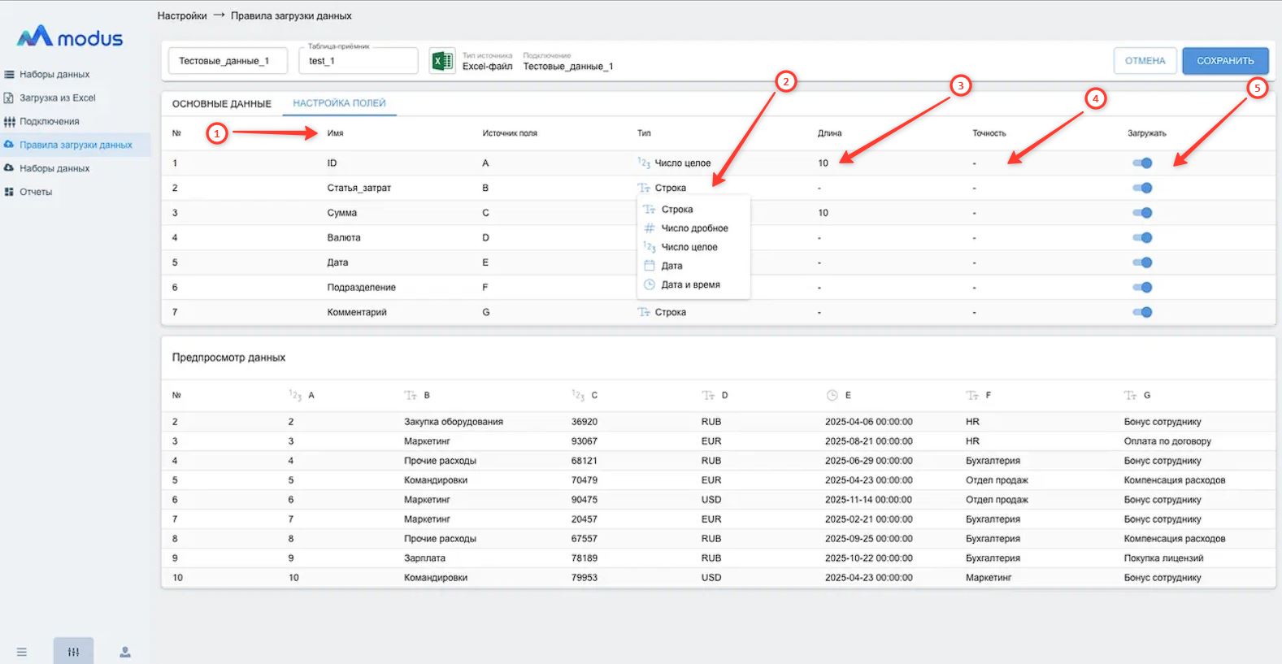Open the hamburger menu at sidebar bottom

pos(22,652)
